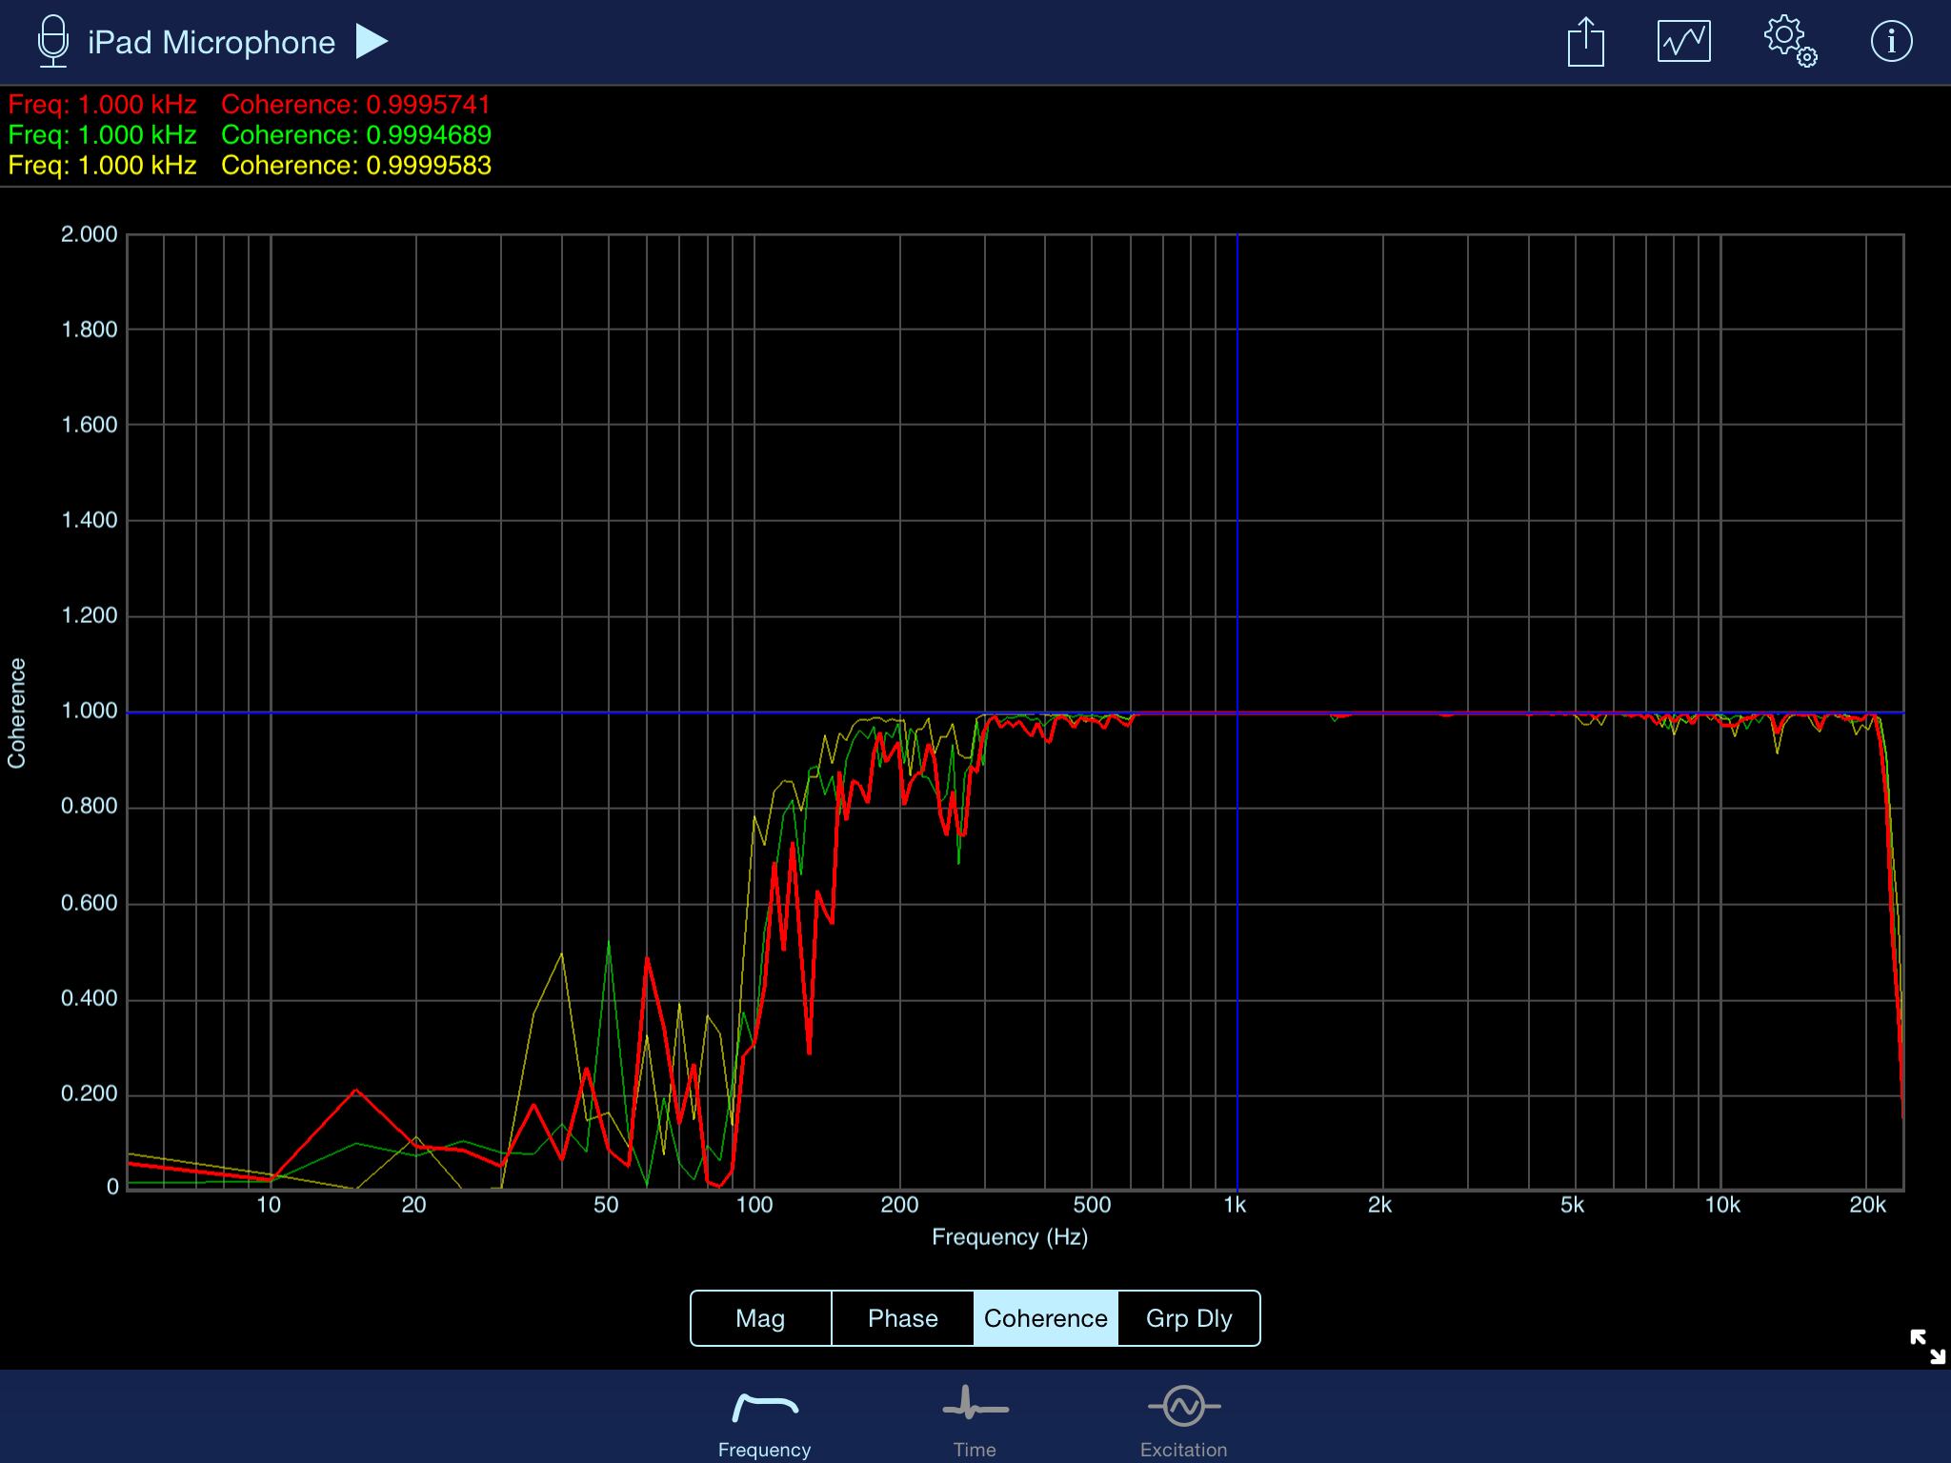
Task: Select the Mag plot segment
Action: coord(760,1318)
